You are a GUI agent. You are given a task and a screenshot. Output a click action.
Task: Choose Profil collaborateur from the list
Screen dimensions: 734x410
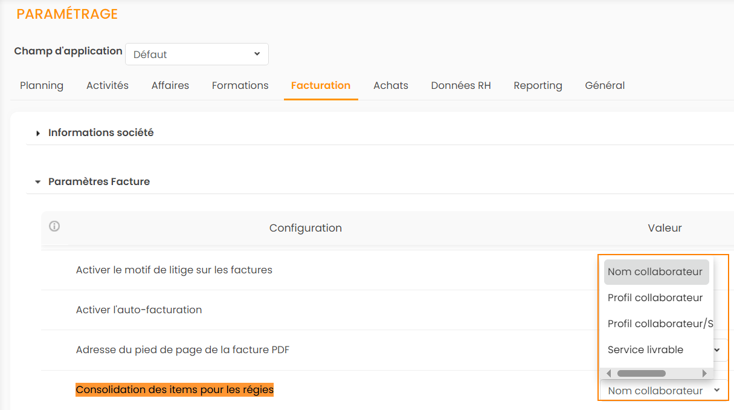pyautogui.click(x=655, y=298)
